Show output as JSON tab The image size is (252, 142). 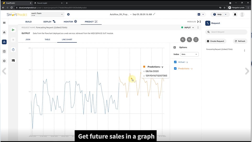(28, 39)
